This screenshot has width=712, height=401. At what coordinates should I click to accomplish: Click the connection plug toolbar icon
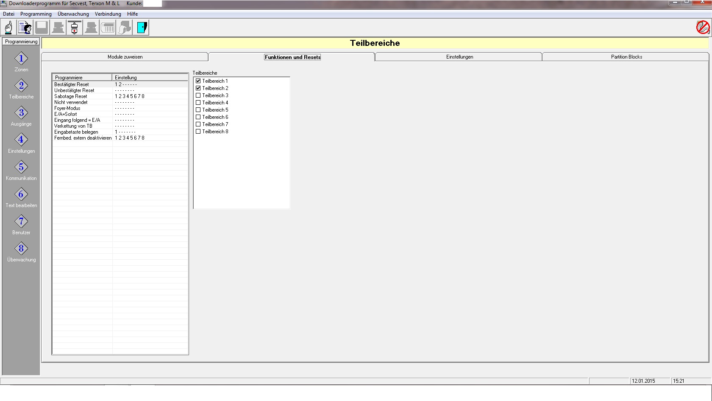pyautogui.click(x=75, y=28)
